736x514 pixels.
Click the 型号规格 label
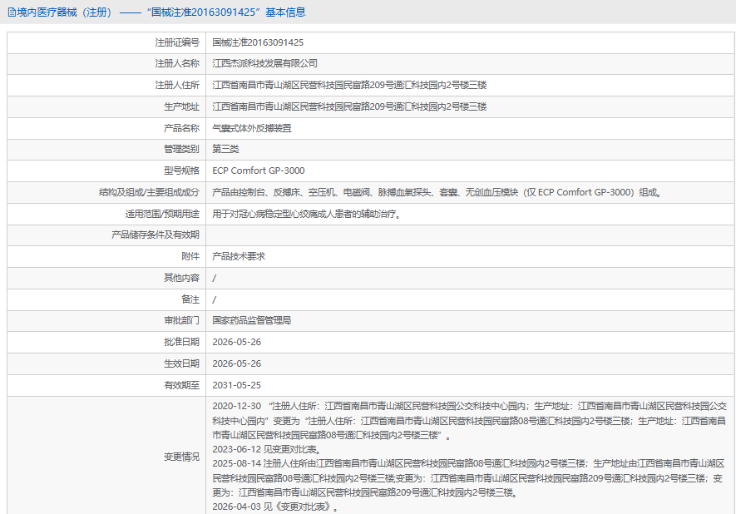pyautogui.click(x=181, y=171)
